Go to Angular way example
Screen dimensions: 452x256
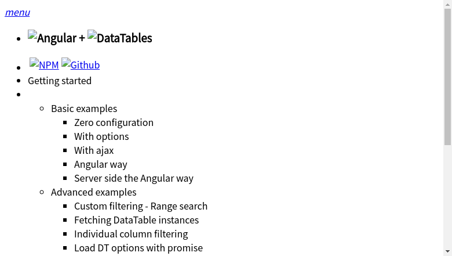click(x=101, y=164)
